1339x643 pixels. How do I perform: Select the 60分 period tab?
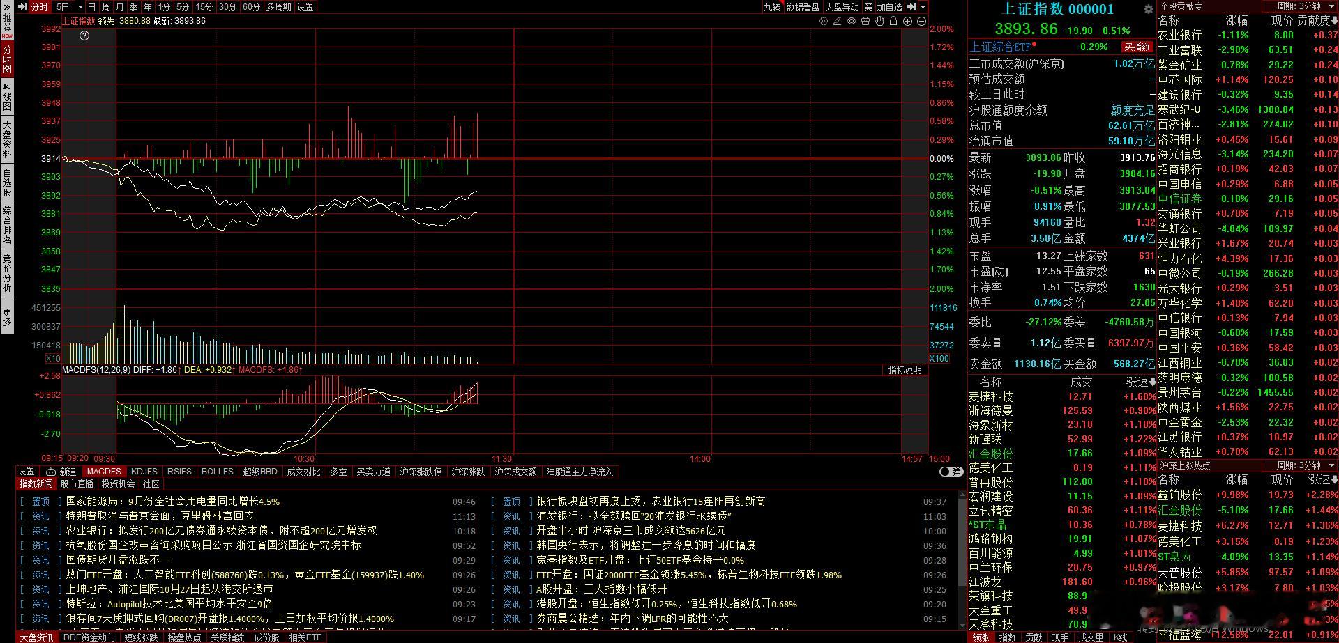click(251, 7)
